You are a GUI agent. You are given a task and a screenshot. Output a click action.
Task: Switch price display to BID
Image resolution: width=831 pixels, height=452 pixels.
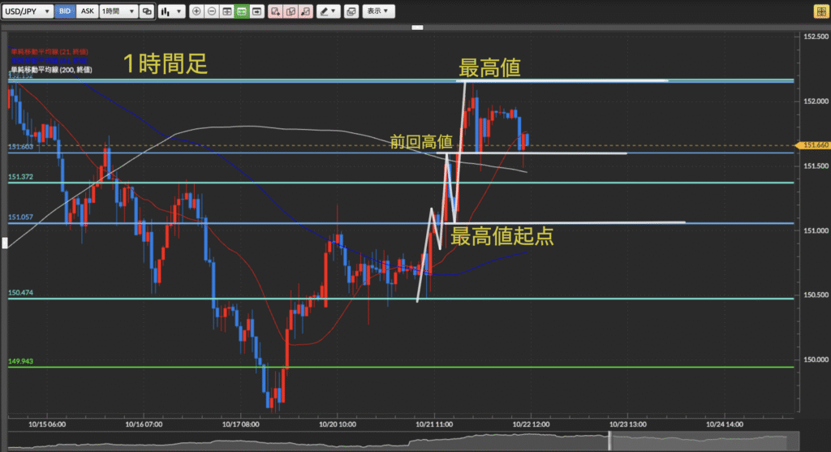tap(65, 12)
